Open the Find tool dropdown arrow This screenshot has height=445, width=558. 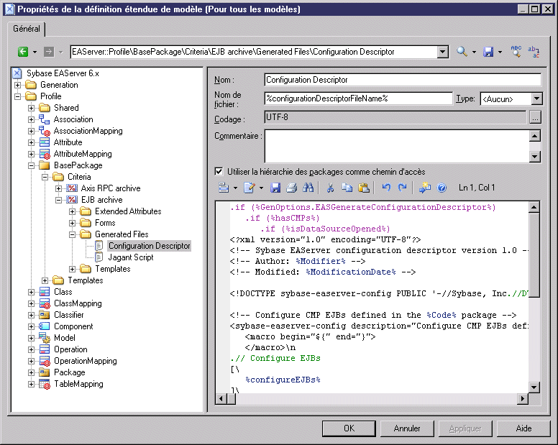pos(474,52)
